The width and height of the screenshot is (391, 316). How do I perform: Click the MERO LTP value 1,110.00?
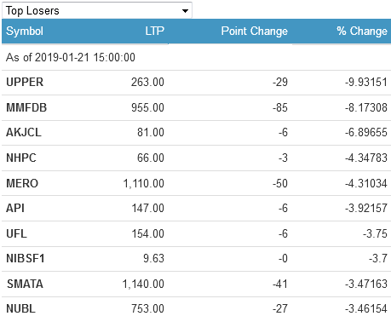click(x=144, y=183)
